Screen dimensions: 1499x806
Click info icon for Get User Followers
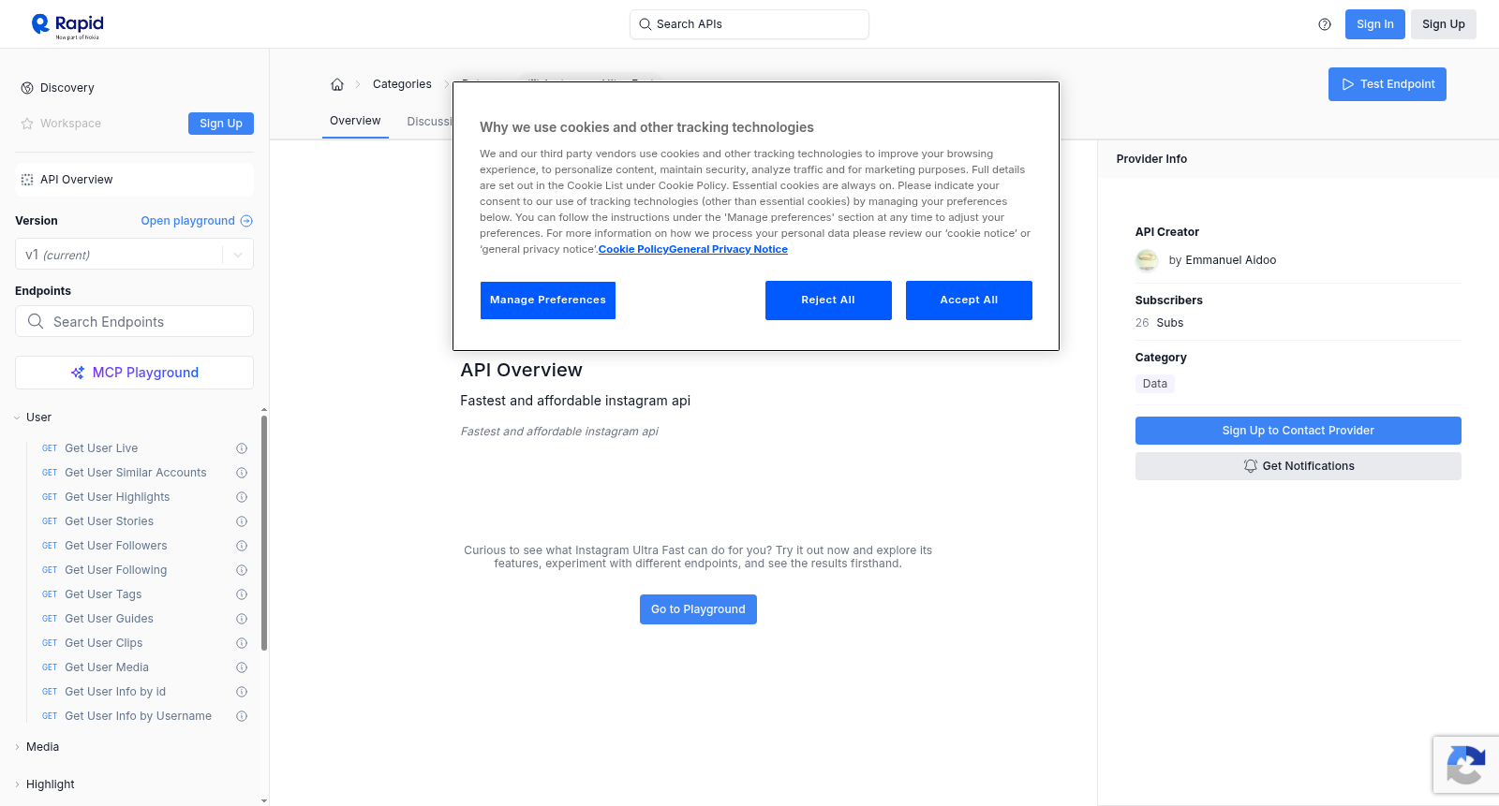(x=242, y=546)
